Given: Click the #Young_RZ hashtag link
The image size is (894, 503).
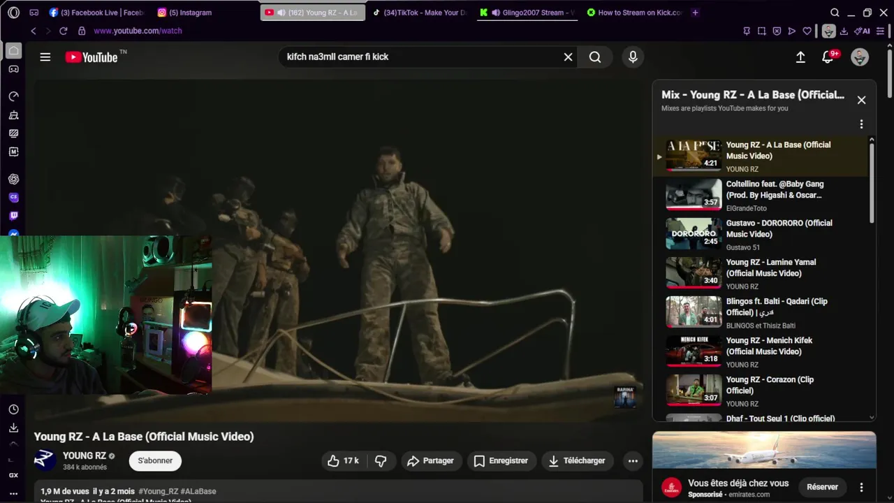Looking at the screenshot, I should pyautogui.click(x=159, y=491).
